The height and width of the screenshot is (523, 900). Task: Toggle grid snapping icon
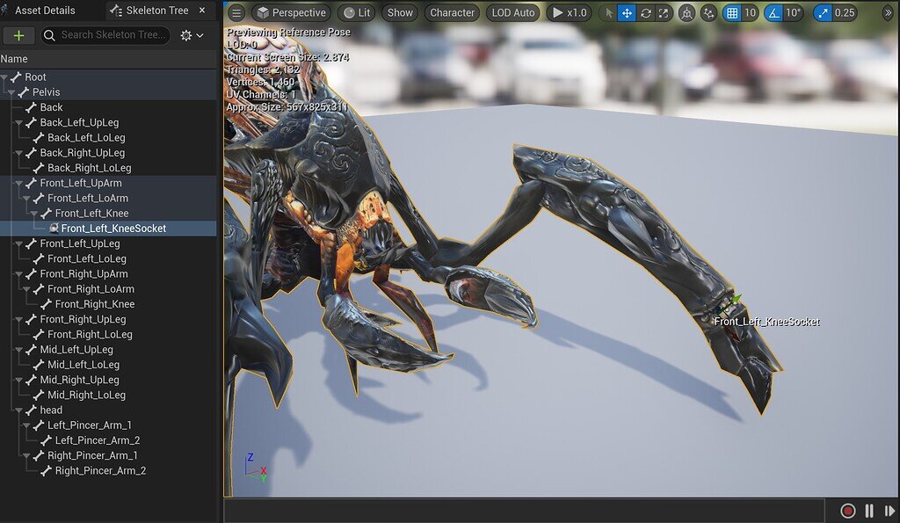coord(732,12)
